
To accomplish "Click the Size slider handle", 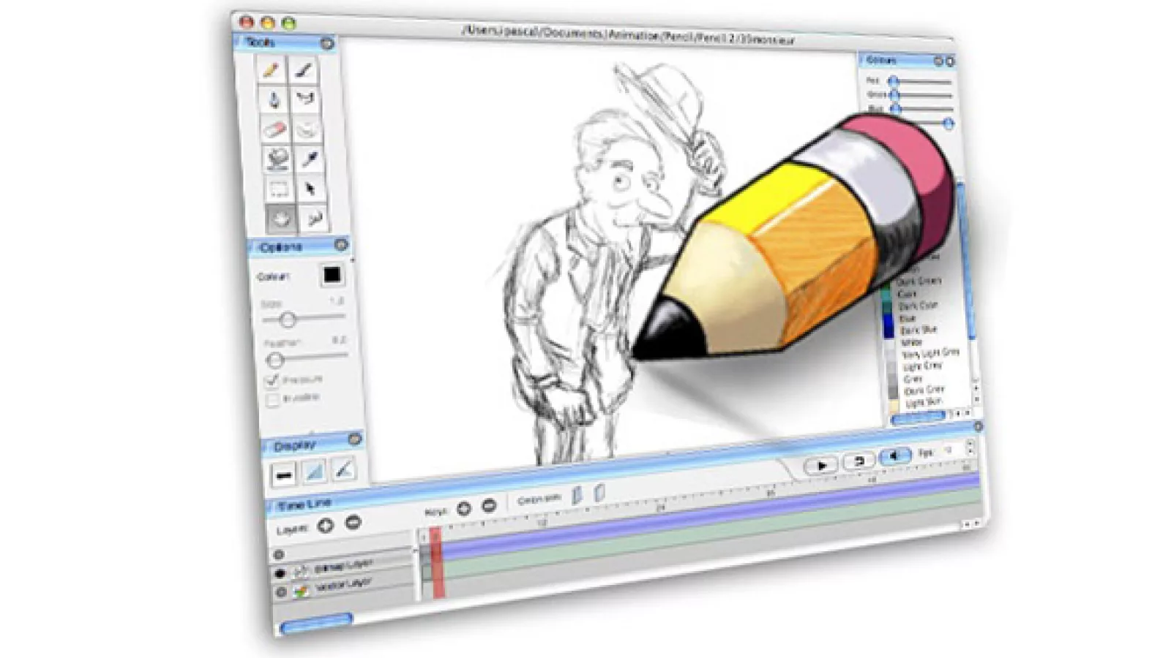I will 288,319.
